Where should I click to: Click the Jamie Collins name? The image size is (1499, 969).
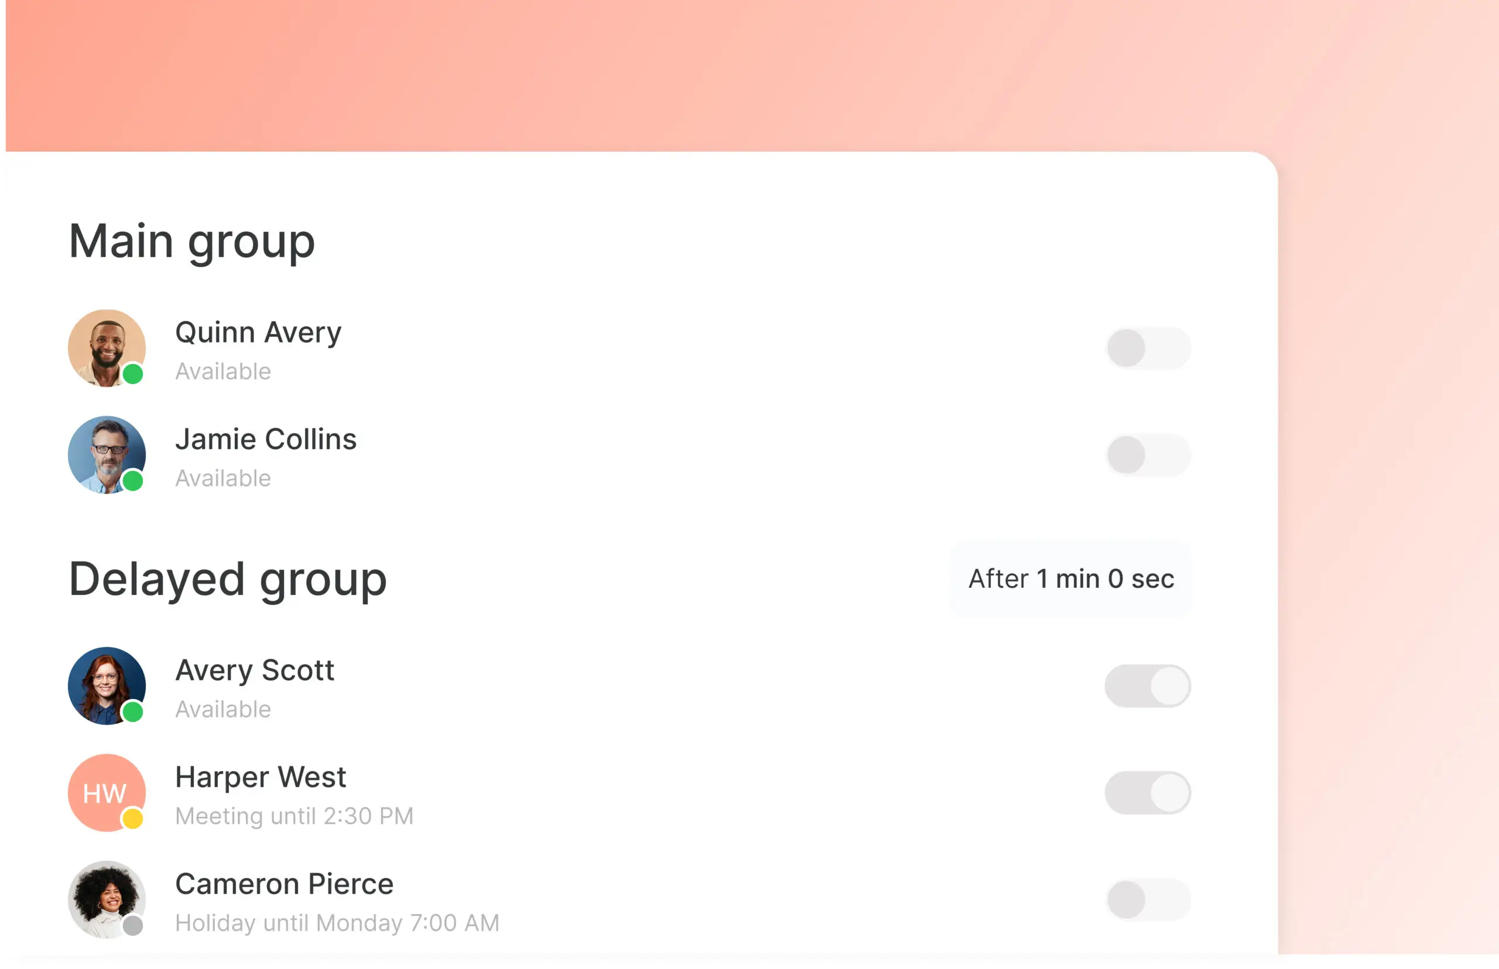coord(266,439)
